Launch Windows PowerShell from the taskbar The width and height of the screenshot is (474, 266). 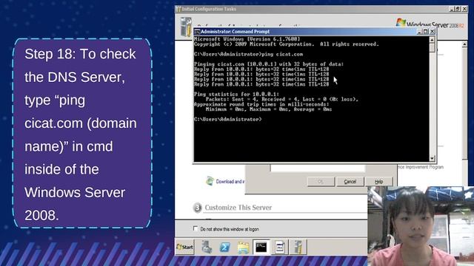[225, 248]
